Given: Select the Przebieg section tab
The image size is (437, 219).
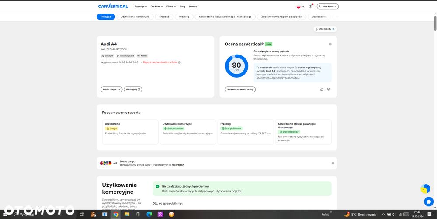Looking at the screenshot, I should coord(184,17).
